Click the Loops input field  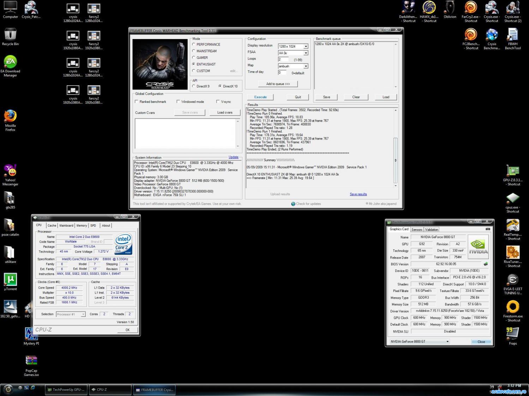tap(283, 59)
